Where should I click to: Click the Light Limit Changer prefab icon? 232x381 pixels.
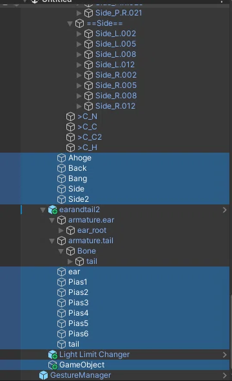tap(53, 354)
